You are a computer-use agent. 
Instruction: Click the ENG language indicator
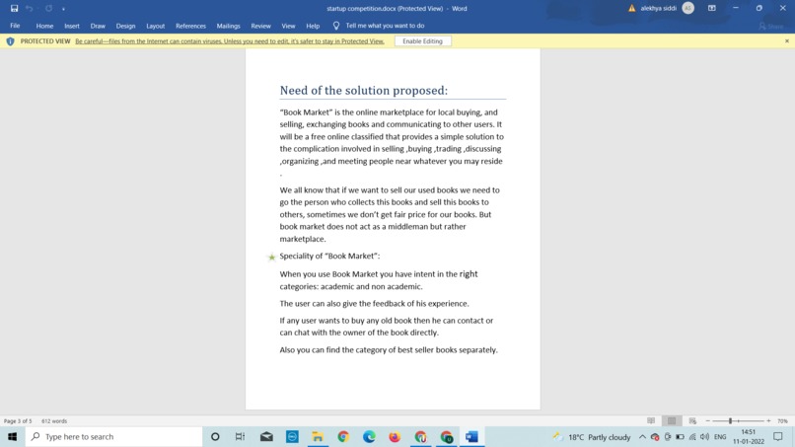[720, 437]
